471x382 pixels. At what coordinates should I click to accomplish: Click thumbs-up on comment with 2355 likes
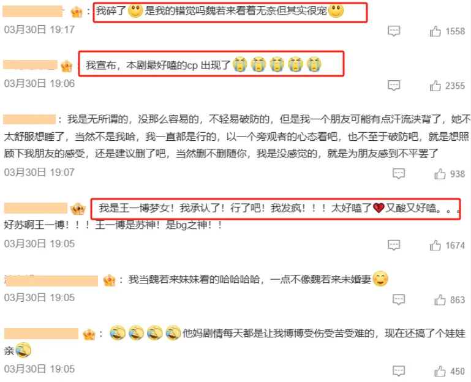click(435, 86)
